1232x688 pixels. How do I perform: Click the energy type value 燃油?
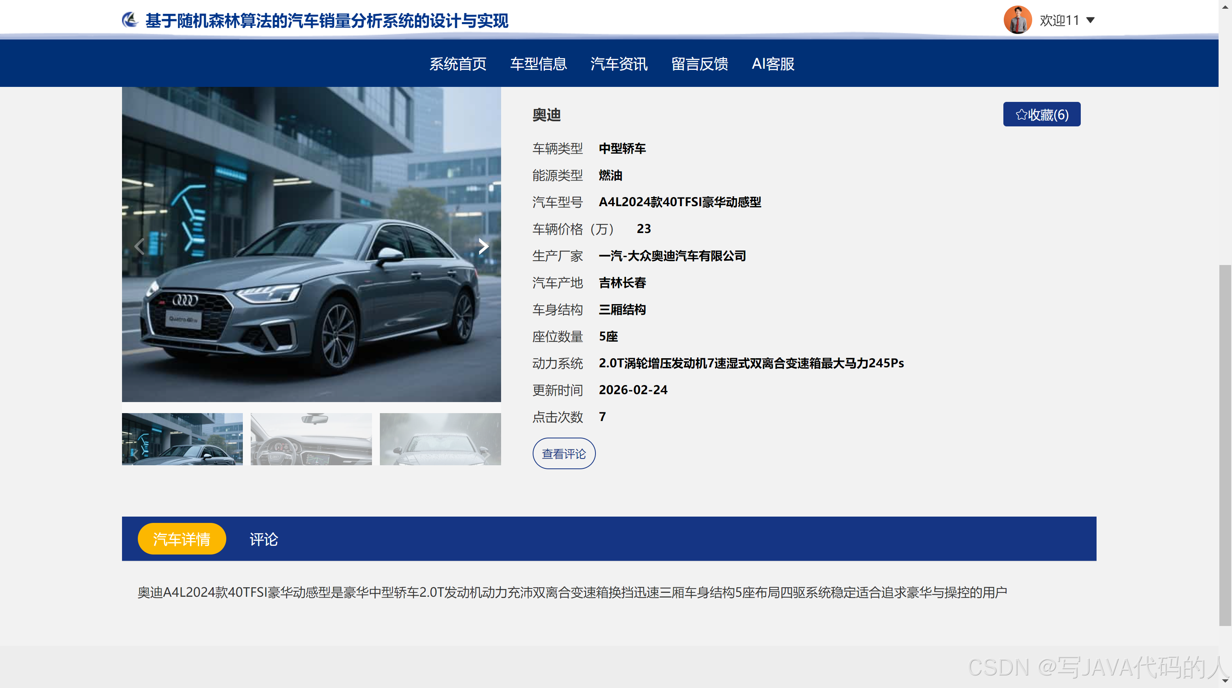click(610, 175)
